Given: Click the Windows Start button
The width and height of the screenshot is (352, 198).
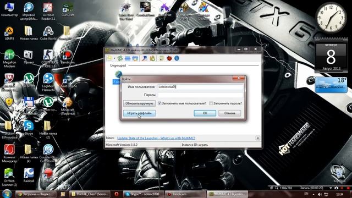Looking at the screenshot, I should pos(7,194).
